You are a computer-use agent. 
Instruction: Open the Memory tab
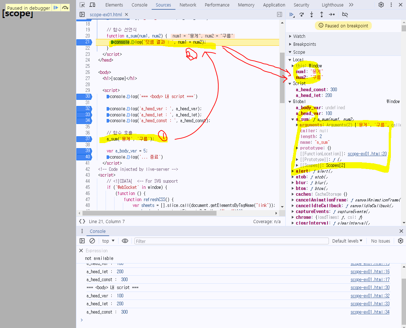tap(246, 5)
